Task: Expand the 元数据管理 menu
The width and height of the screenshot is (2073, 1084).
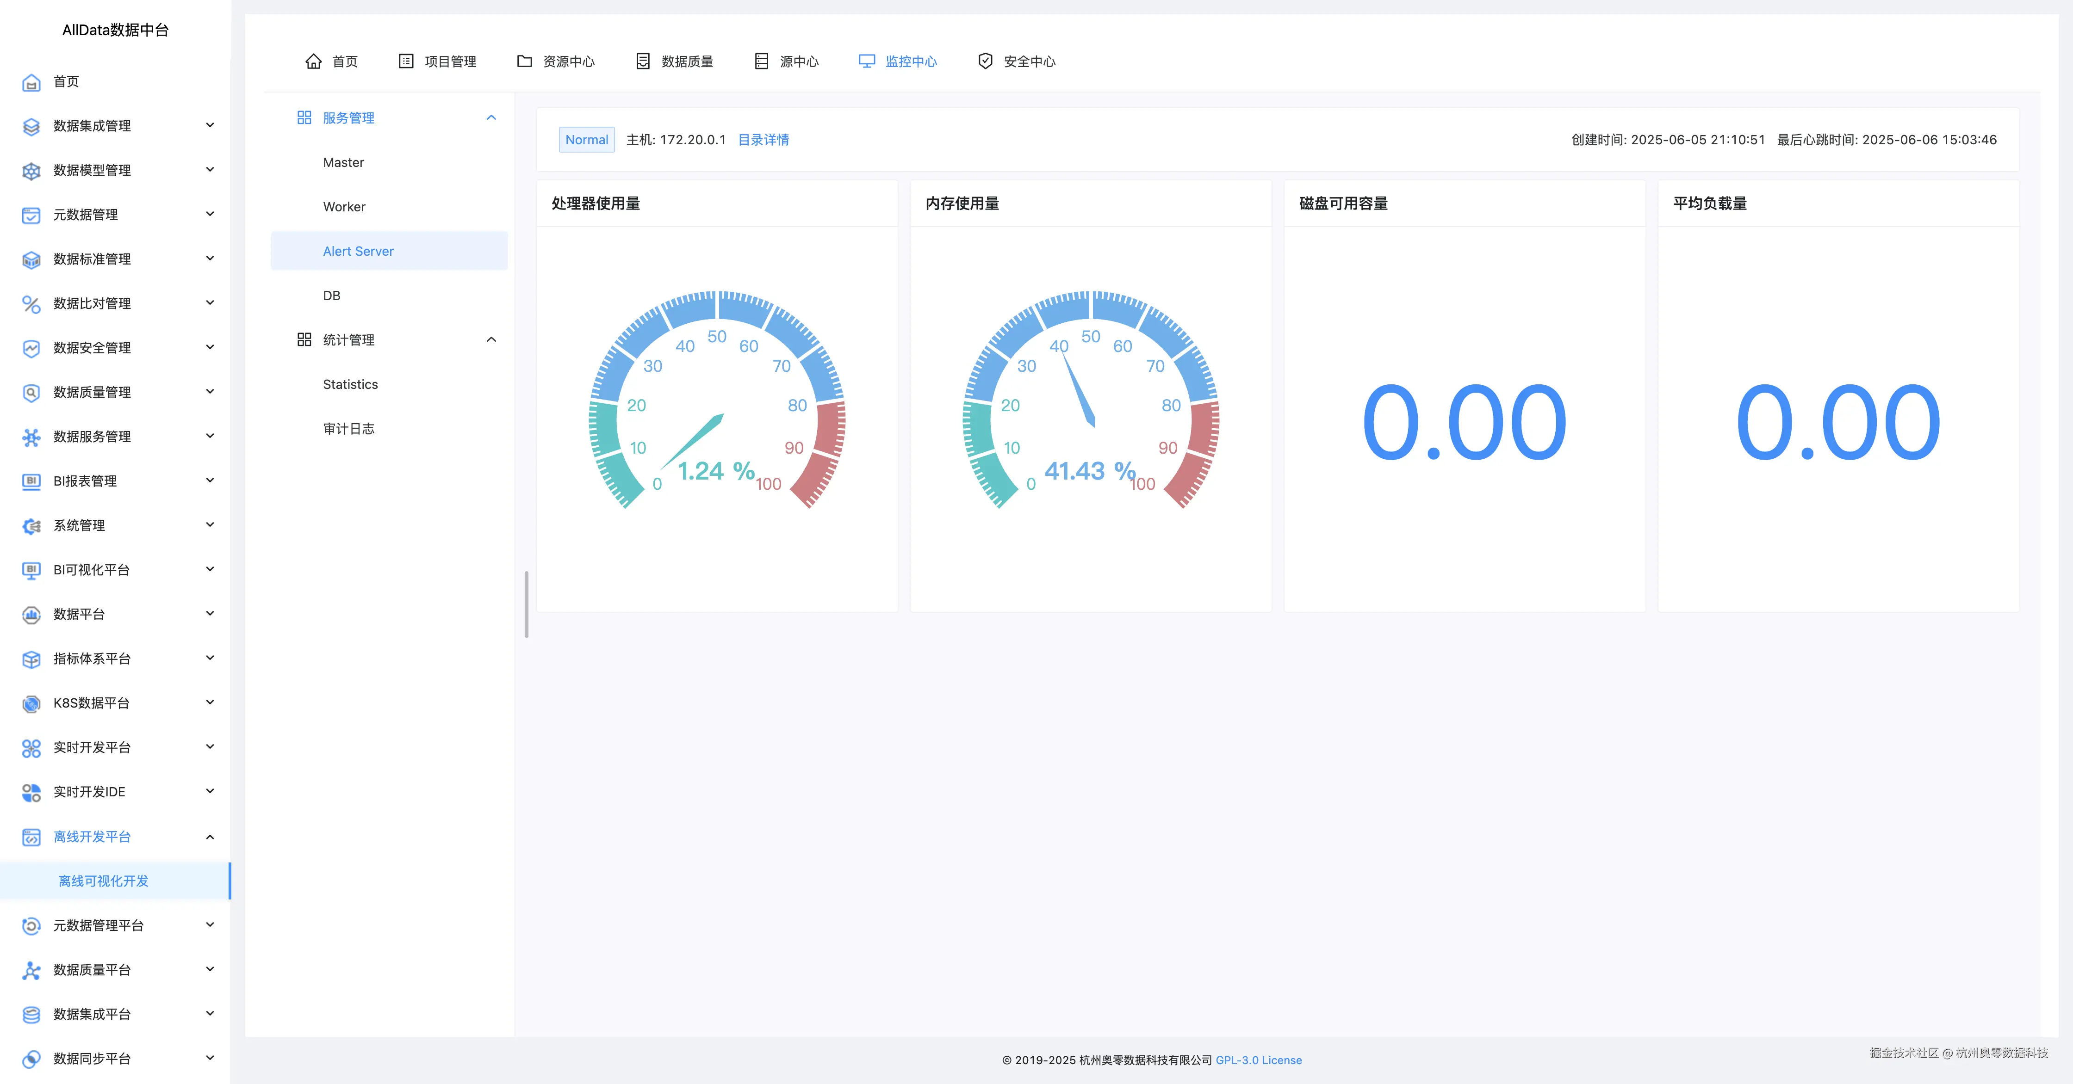Action: (x=209, y=214)
